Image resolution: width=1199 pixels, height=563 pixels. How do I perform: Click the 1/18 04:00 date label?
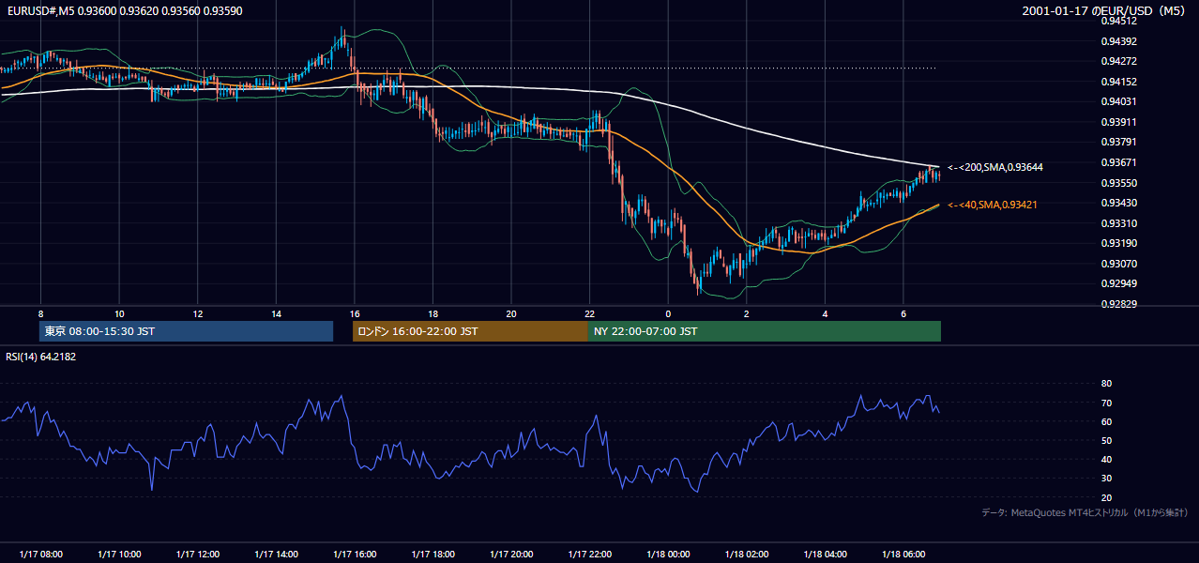point(825,554)
